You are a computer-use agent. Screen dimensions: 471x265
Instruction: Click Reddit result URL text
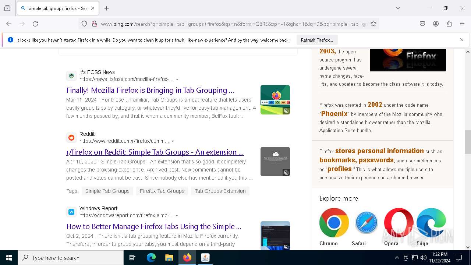pyautogui.click(x=124, y=141)
